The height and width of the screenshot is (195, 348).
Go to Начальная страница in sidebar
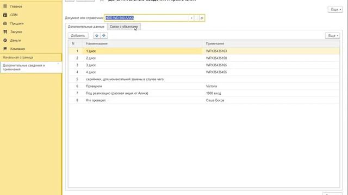click(31, 57)
